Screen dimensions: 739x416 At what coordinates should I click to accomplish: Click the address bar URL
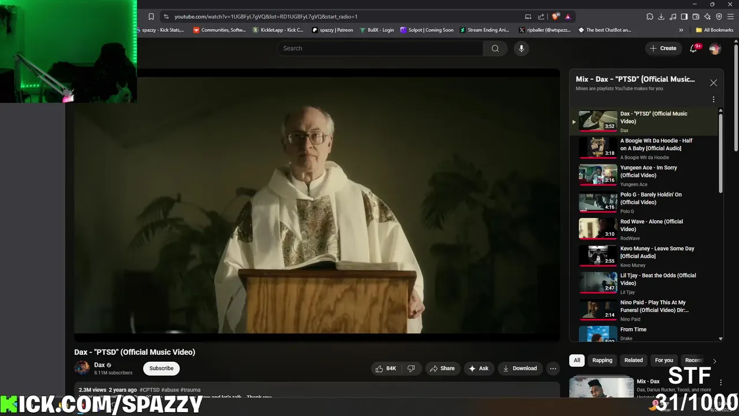point(266,17)
